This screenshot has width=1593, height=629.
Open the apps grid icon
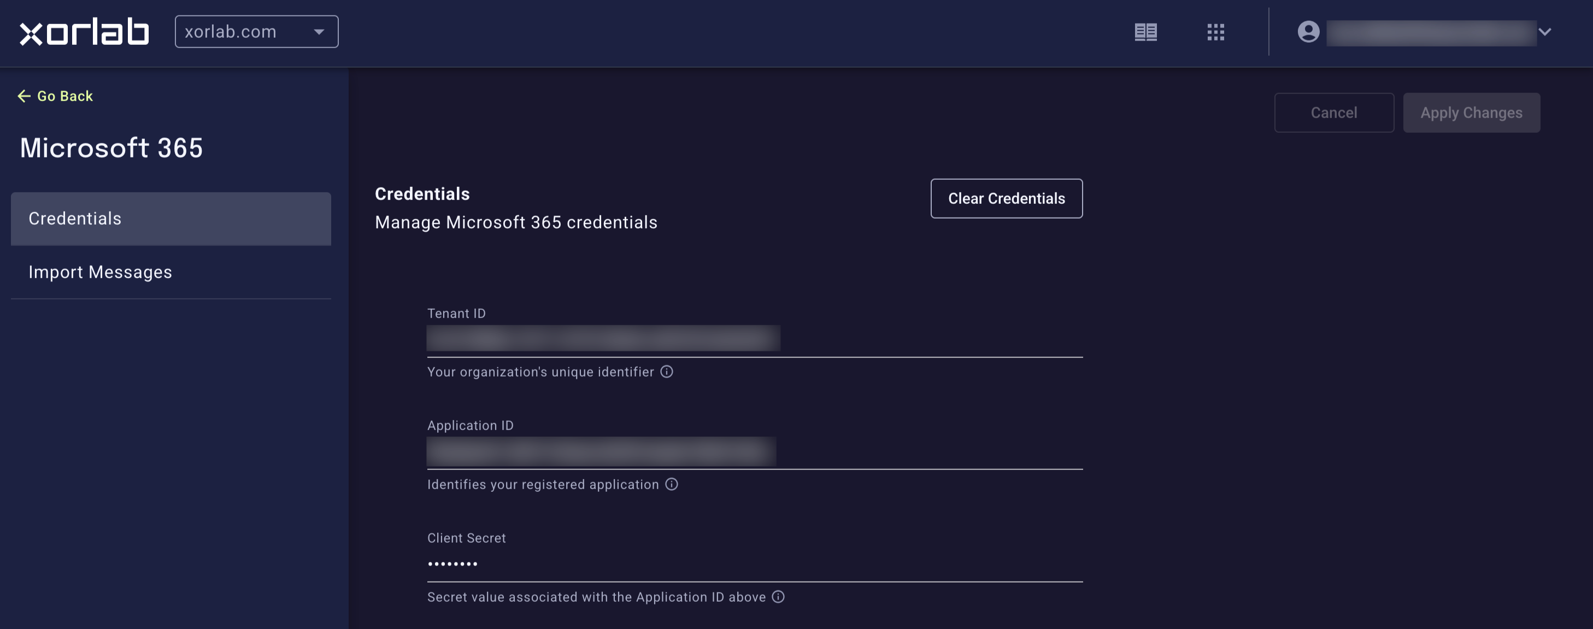(x=1215, y=32)
